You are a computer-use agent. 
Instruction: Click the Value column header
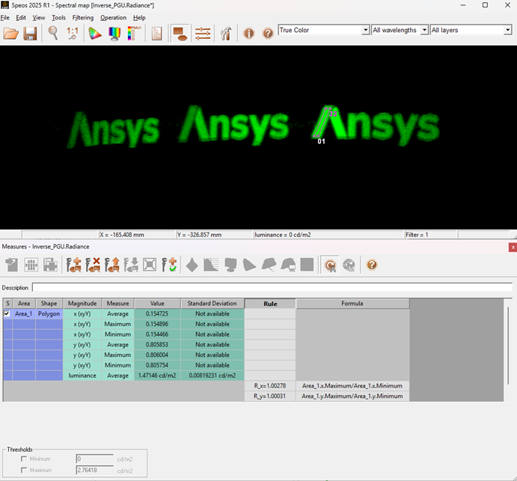click(157, 303)
